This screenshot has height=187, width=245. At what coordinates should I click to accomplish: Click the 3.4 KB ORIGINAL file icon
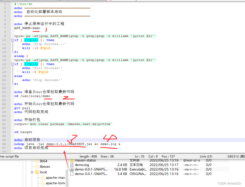coord(72,174)
